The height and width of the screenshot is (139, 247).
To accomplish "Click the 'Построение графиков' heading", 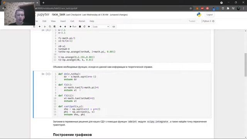I will point(72,135).
